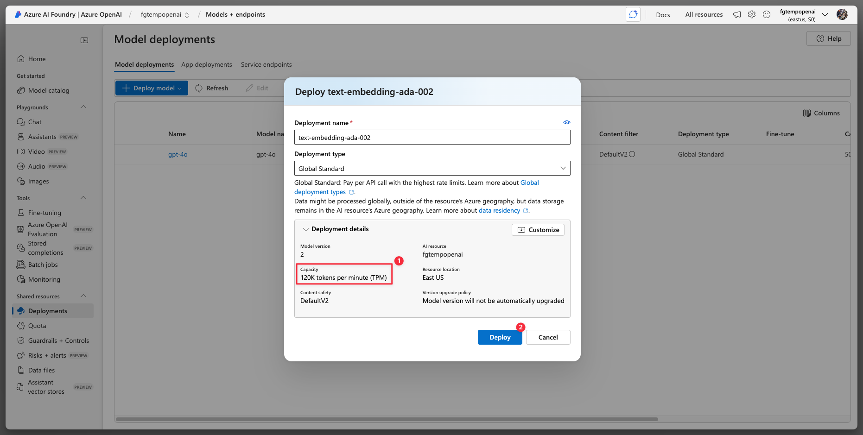
Task: Click the Guardrails + Controls shield icon
Action: [21, 340]
